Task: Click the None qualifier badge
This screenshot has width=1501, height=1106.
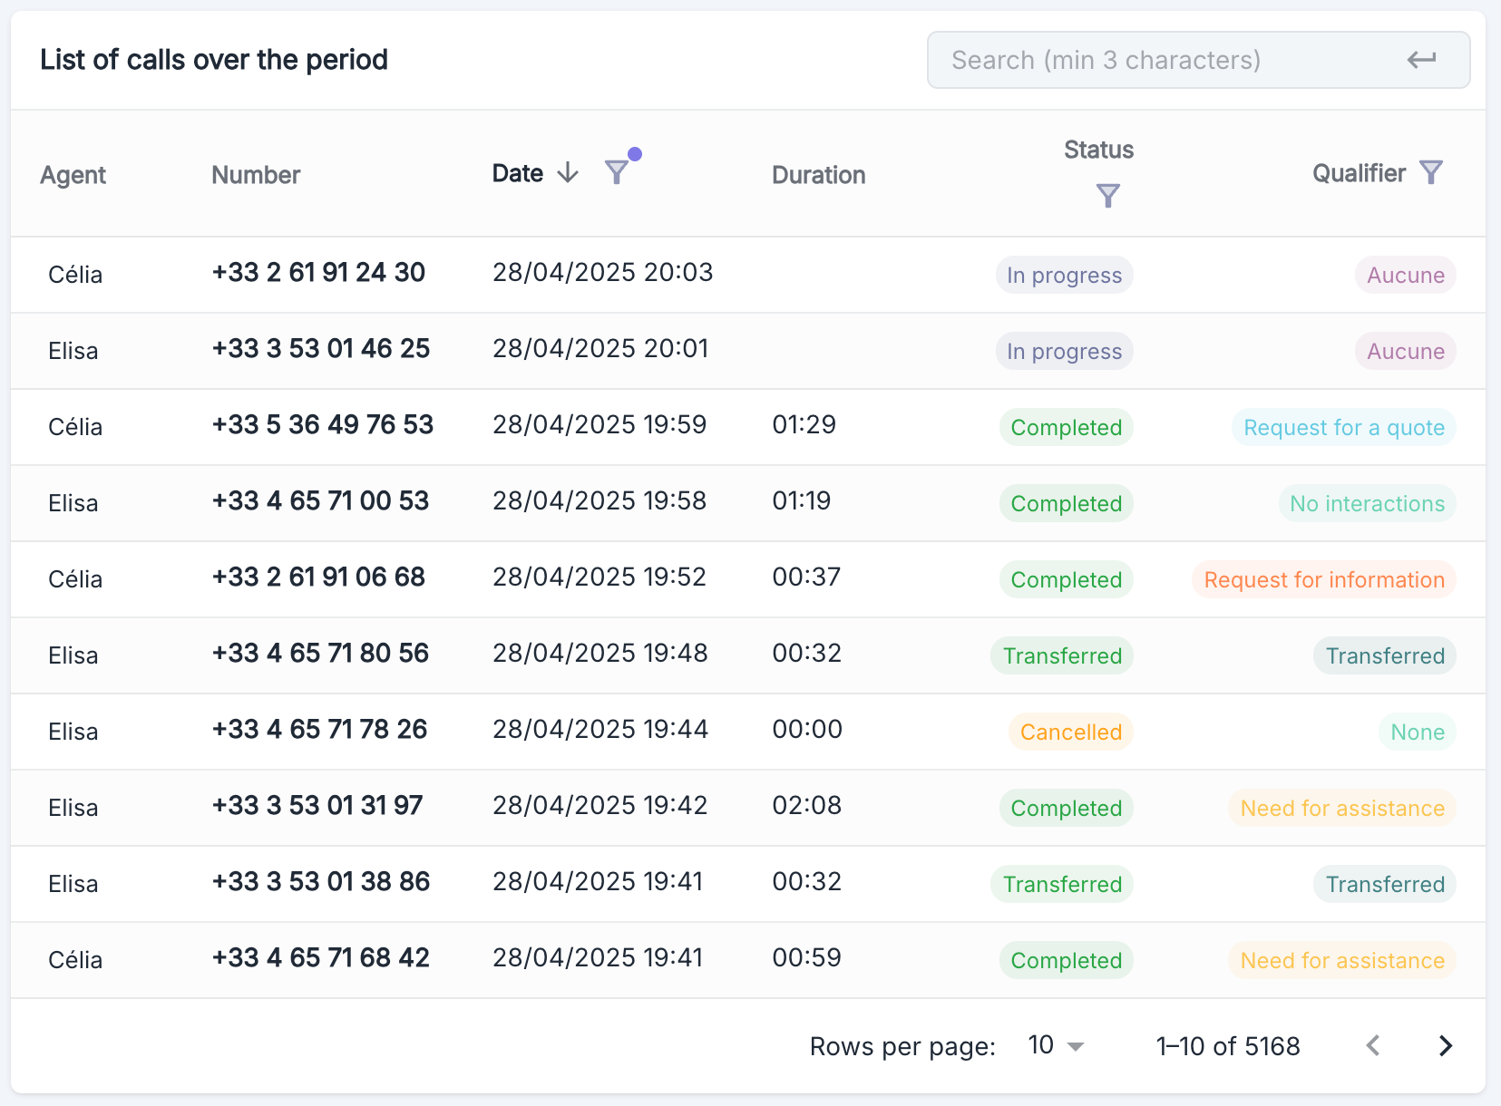Action: point(1418,732)
